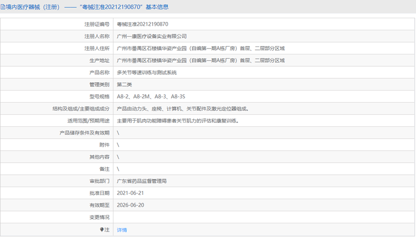Click the page title 境内医疗器械（注册）
Screen dimensions: 416x237
point(33,7)
